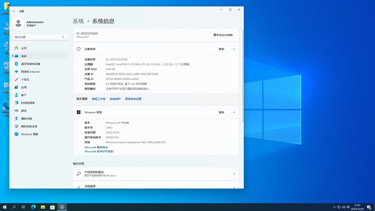Open the 远程桌面 chevron arrow
375x211 pixels.
click(x=234, y=187)
